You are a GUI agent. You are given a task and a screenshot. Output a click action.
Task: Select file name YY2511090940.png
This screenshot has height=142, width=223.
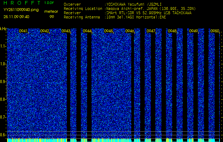[21, 10]
